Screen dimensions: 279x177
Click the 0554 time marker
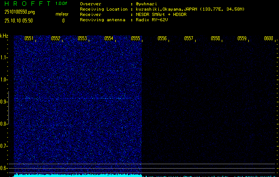click(x=109, y=38)
